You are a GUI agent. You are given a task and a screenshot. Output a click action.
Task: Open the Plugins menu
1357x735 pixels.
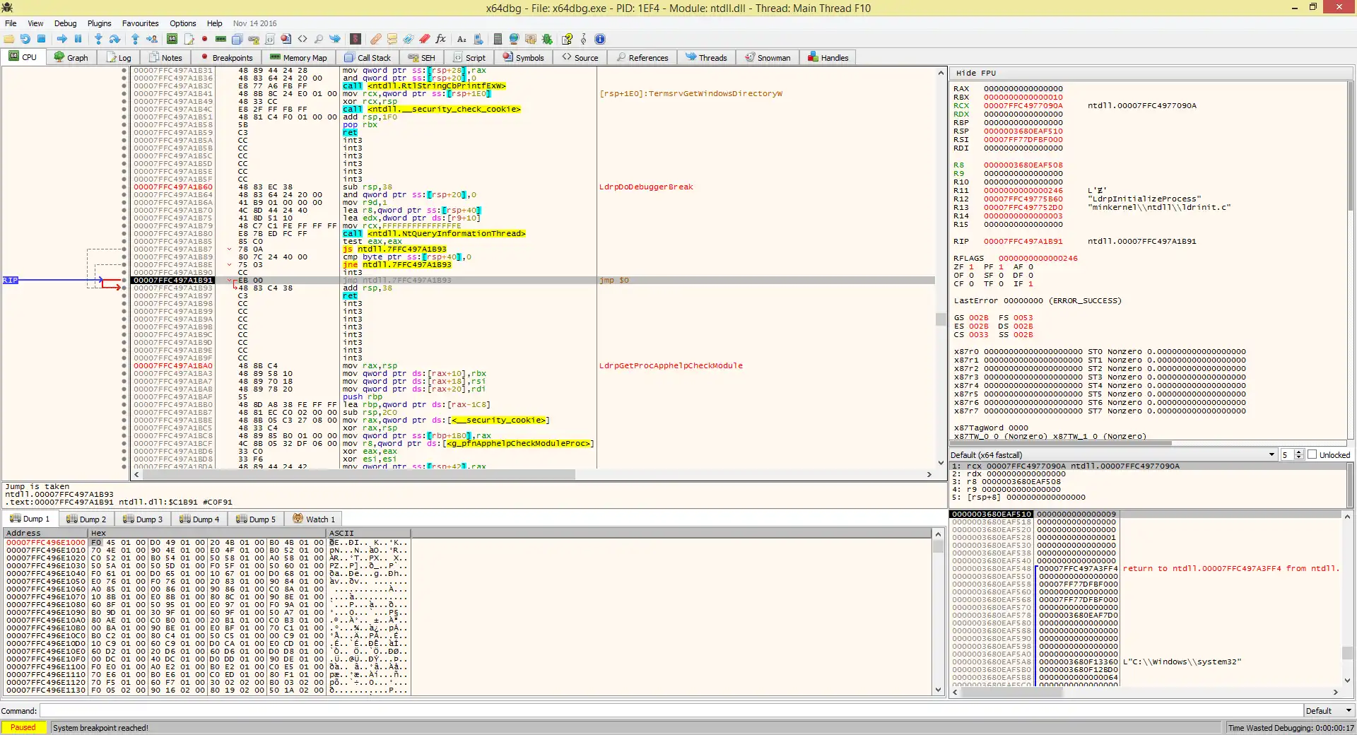(99, 23)
